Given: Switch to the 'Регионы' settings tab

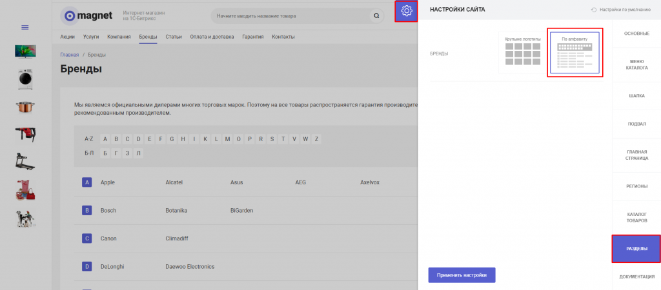Looking at the screenshot, I should [x=636, y=186].
